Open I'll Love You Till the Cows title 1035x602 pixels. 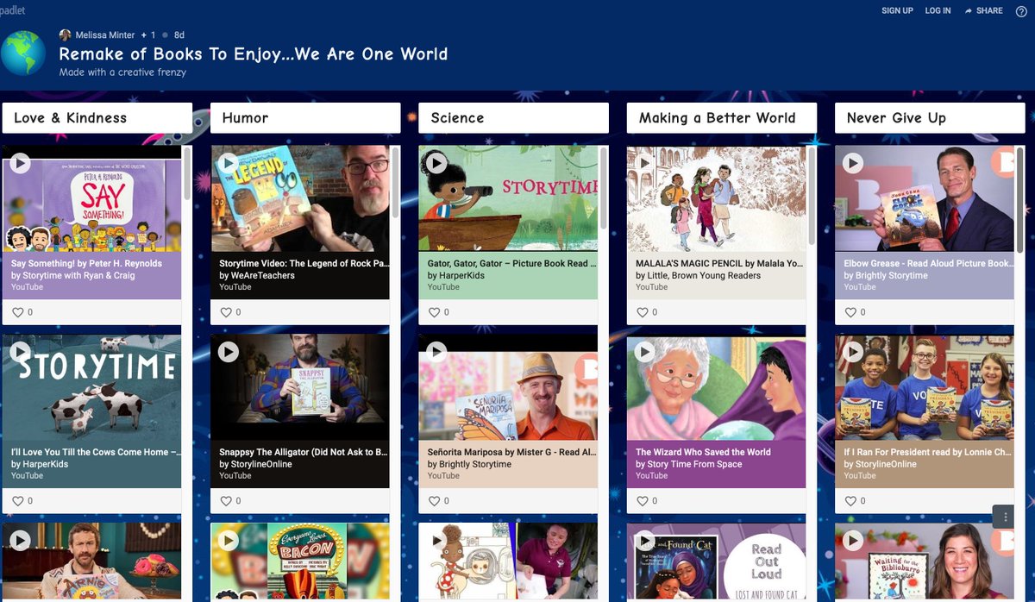point(96,452)
